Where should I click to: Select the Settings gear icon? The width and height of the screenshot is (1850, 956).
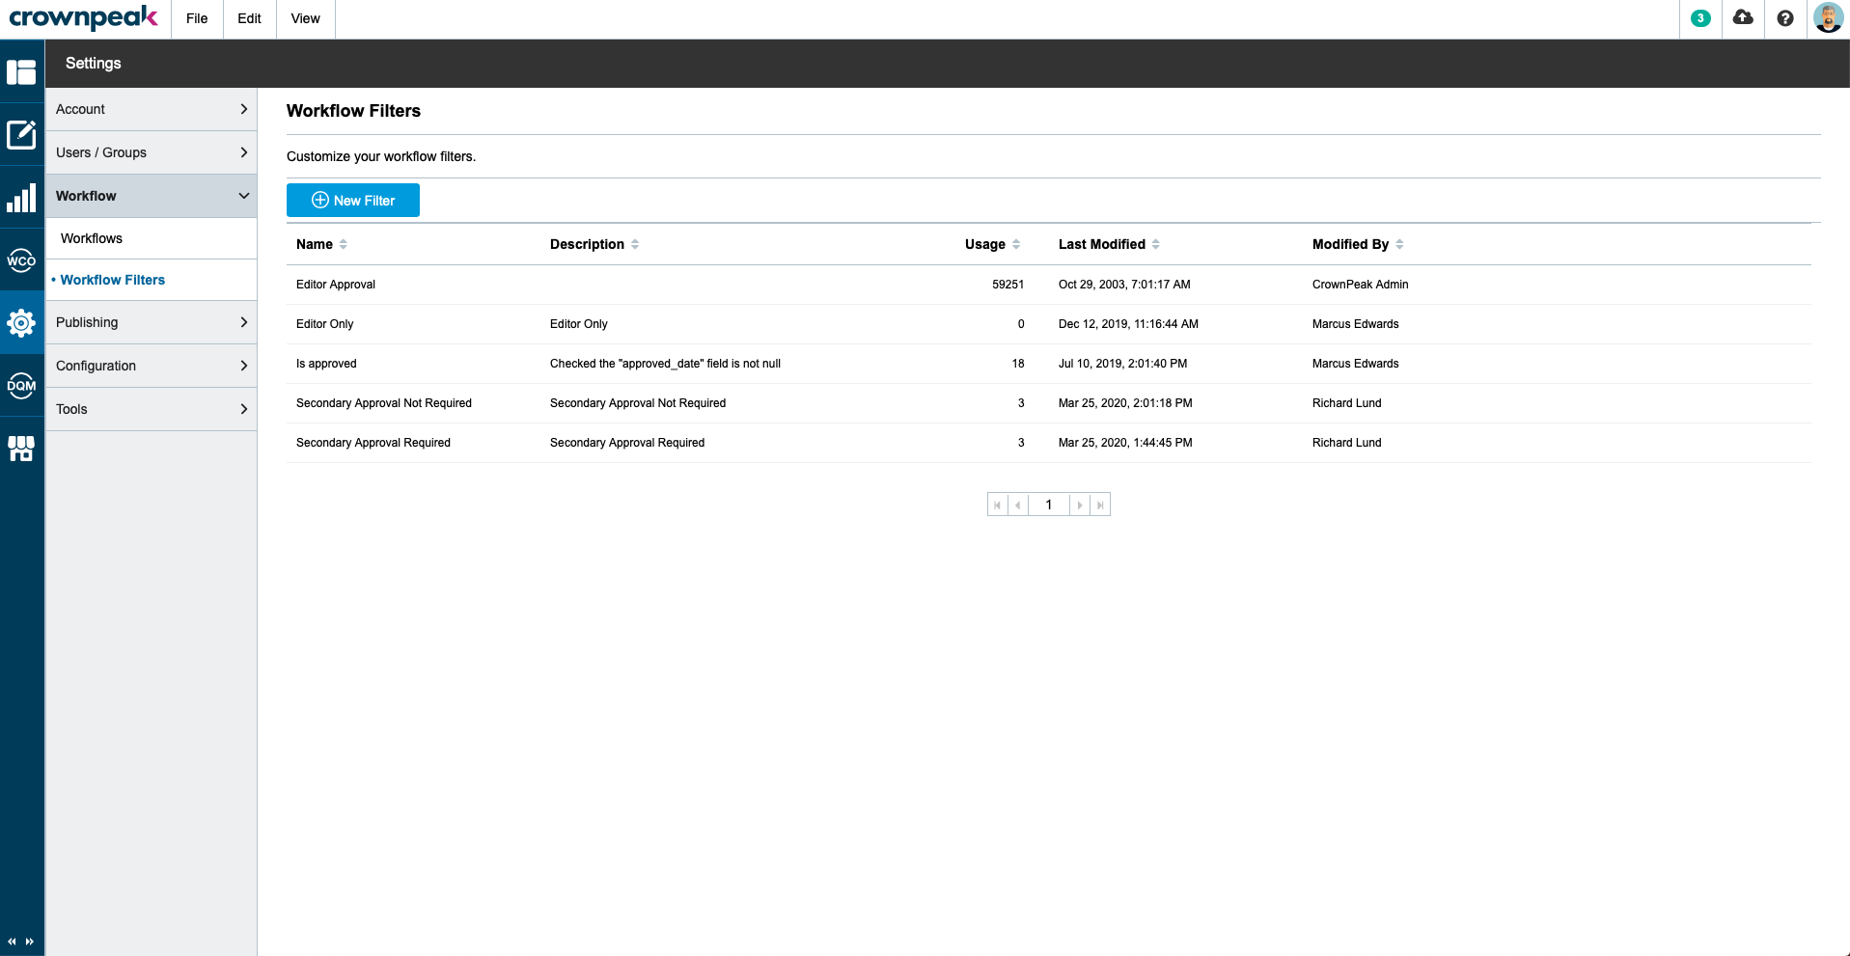[x=21, y=323]
